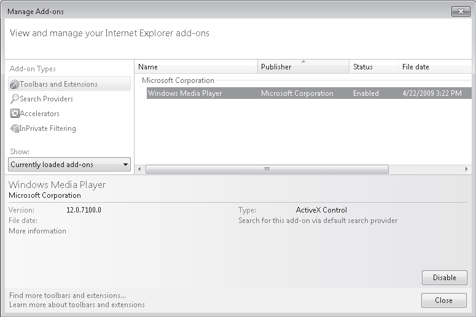Click the File date column header
Viewport: 476px width, 317px height.
click(x=435, y=66)
